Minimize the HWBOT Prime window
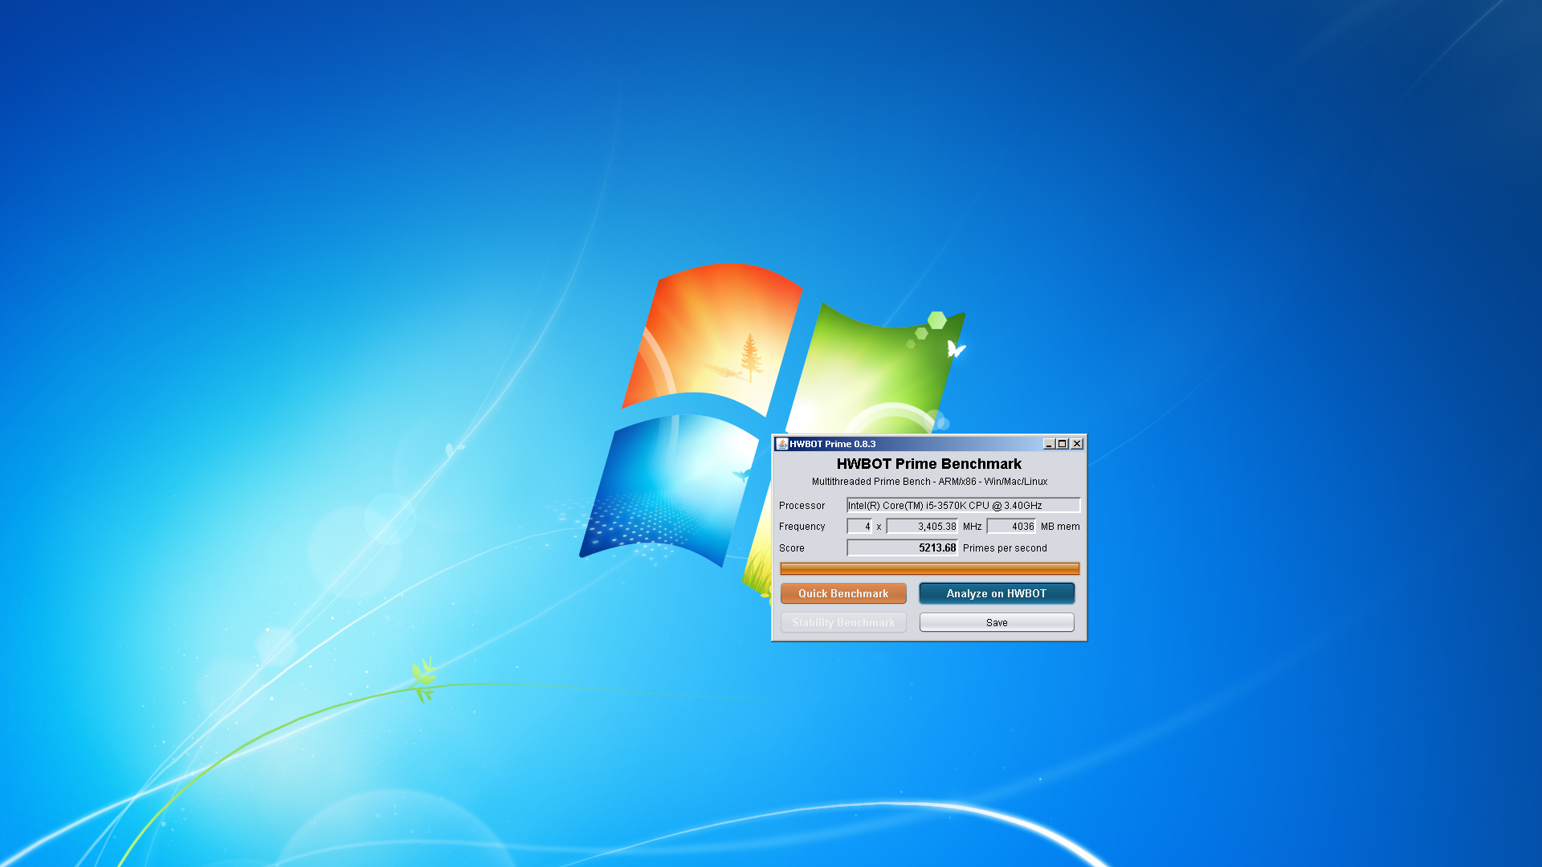 click(1049, 444)
